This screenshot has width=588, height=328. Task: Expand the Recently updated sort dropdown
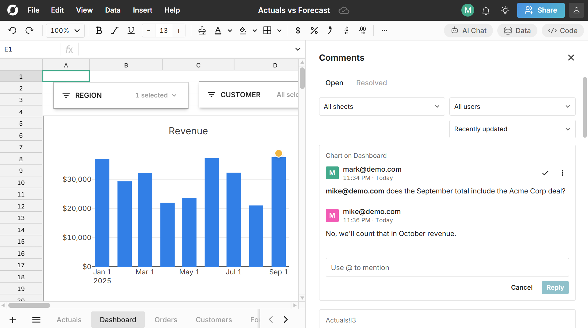click(512, 129)
